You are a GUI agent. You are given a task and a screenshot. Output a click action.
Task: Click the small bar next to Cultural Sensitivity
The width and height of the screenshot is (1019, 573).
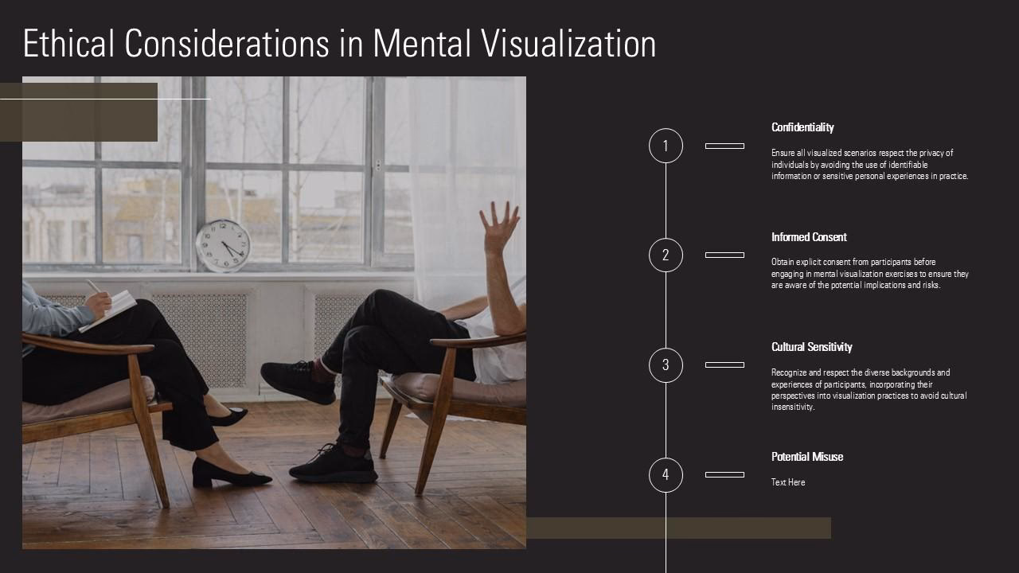pos(724,365)
